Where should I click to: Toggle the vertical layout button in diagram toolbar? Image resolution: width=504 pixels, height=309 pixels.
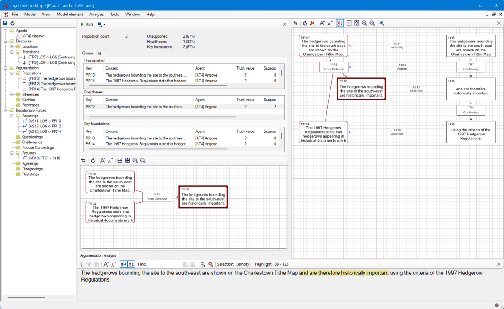(x=340, y=23)
